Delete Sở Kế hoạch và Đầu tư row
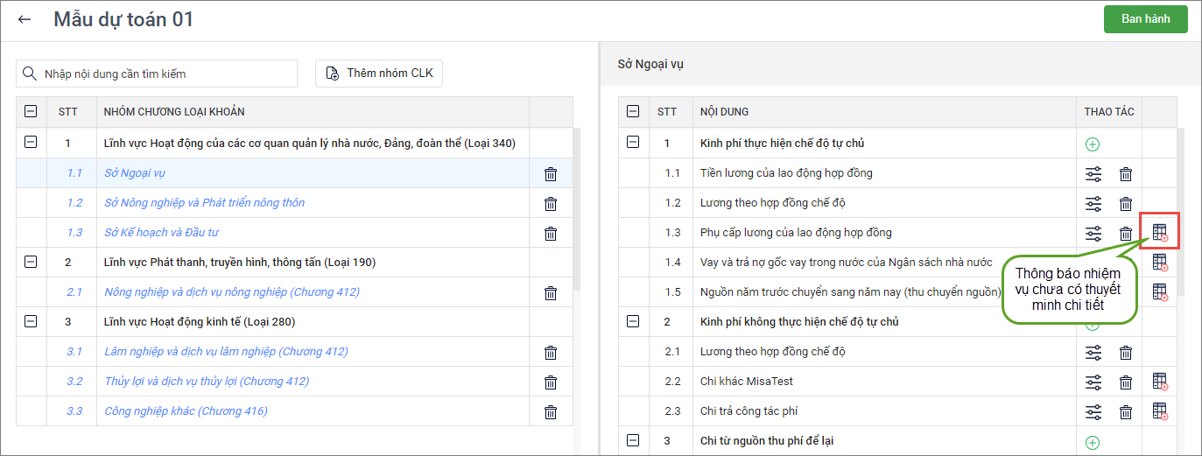The height and width of the screenshot is (456, 1202). pyautogui.click(x=551, y=234)
